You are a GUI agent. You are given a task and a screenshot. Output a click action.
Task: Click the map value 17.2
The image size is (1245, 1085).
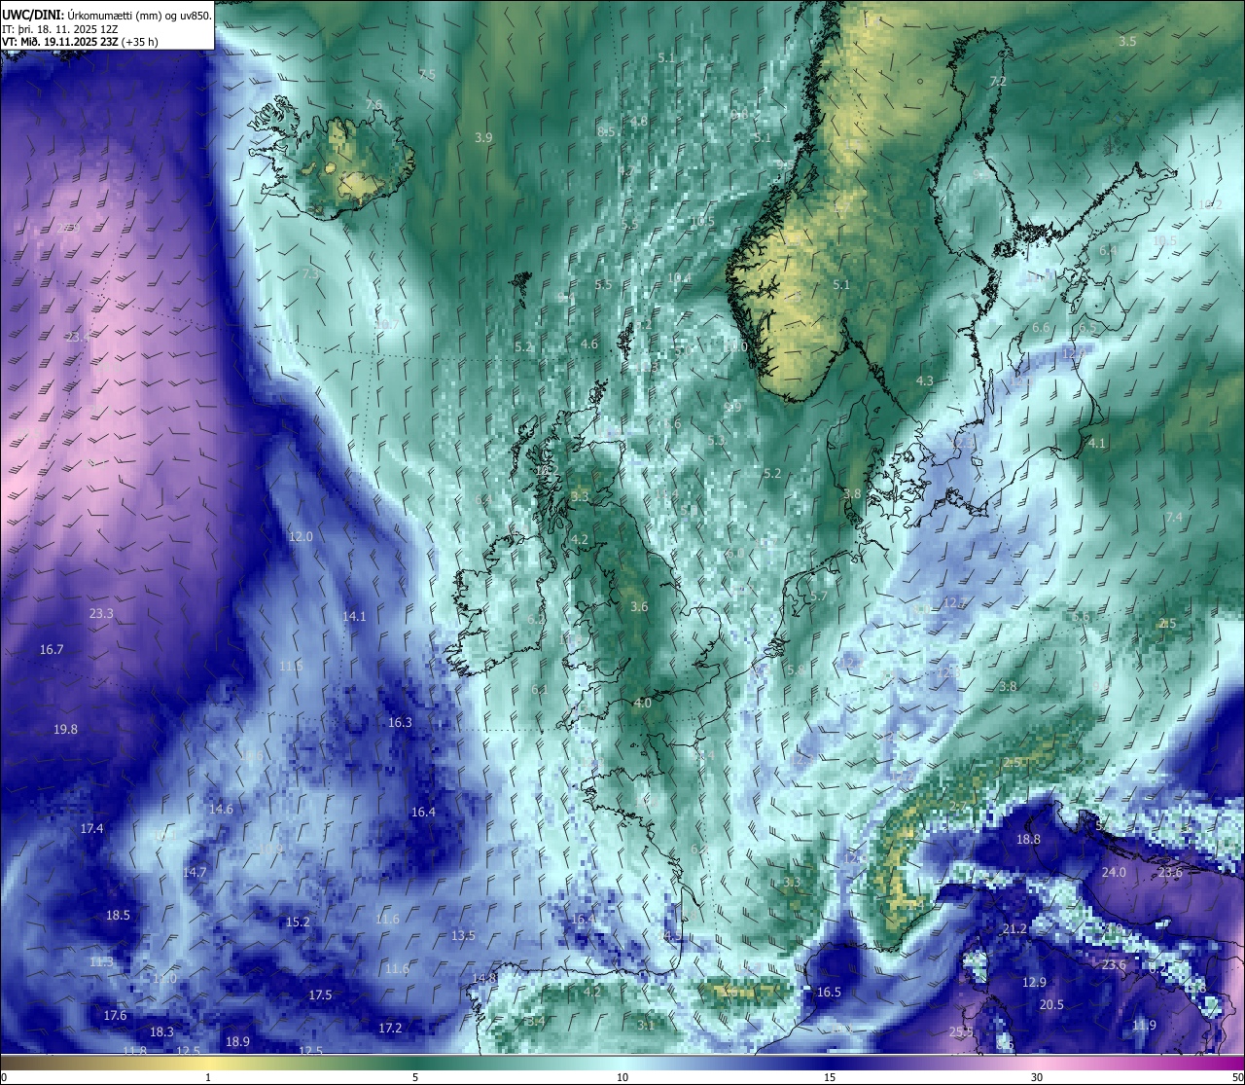pos(390,1029)
